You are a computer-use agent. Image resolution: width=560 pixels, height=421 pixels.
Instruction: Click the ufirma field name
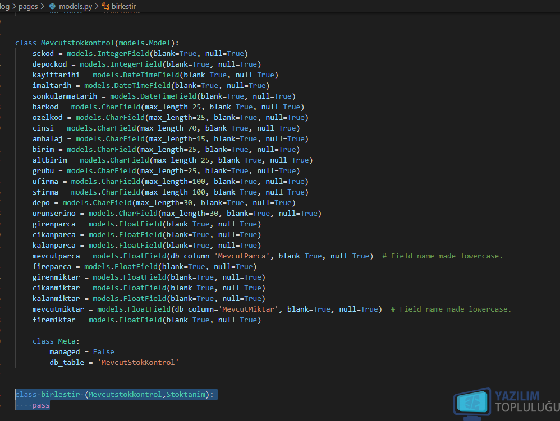pyautogui.click(x=45, y=182)
